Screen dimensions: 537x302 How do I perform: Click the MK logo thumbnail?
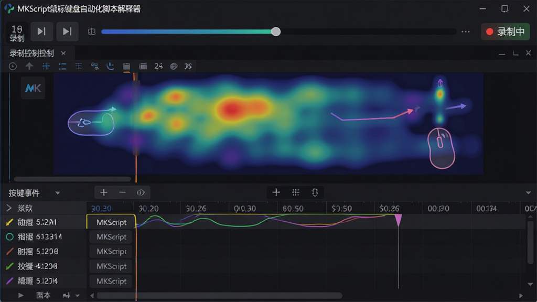point(33,88)
